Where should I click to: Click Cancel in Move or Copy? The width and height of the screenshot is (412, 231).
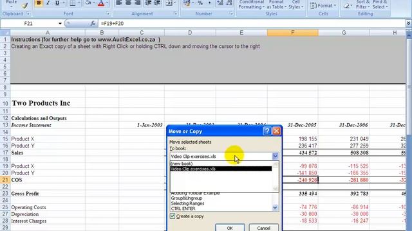(x=263, y=228)
